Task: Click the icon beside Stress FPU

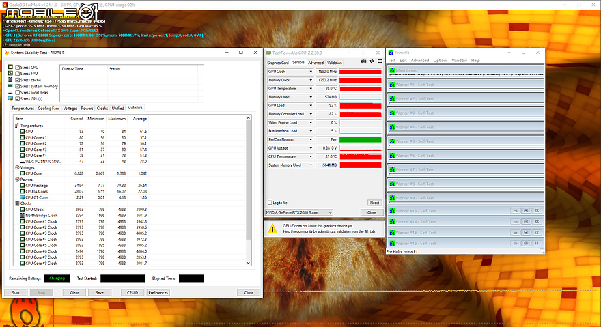Action: click(x=11, y=73)
